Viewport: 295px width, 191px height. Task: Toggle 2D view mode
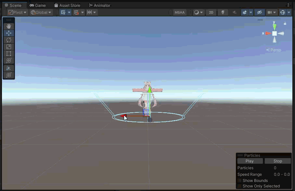pos(211,12)
